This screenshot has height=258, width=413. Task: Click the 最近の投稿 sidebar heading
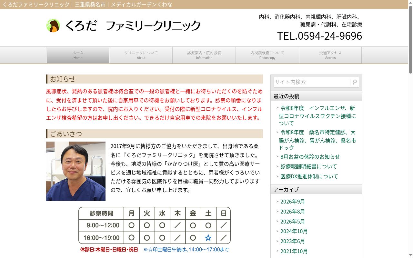(x=316, y=96)
